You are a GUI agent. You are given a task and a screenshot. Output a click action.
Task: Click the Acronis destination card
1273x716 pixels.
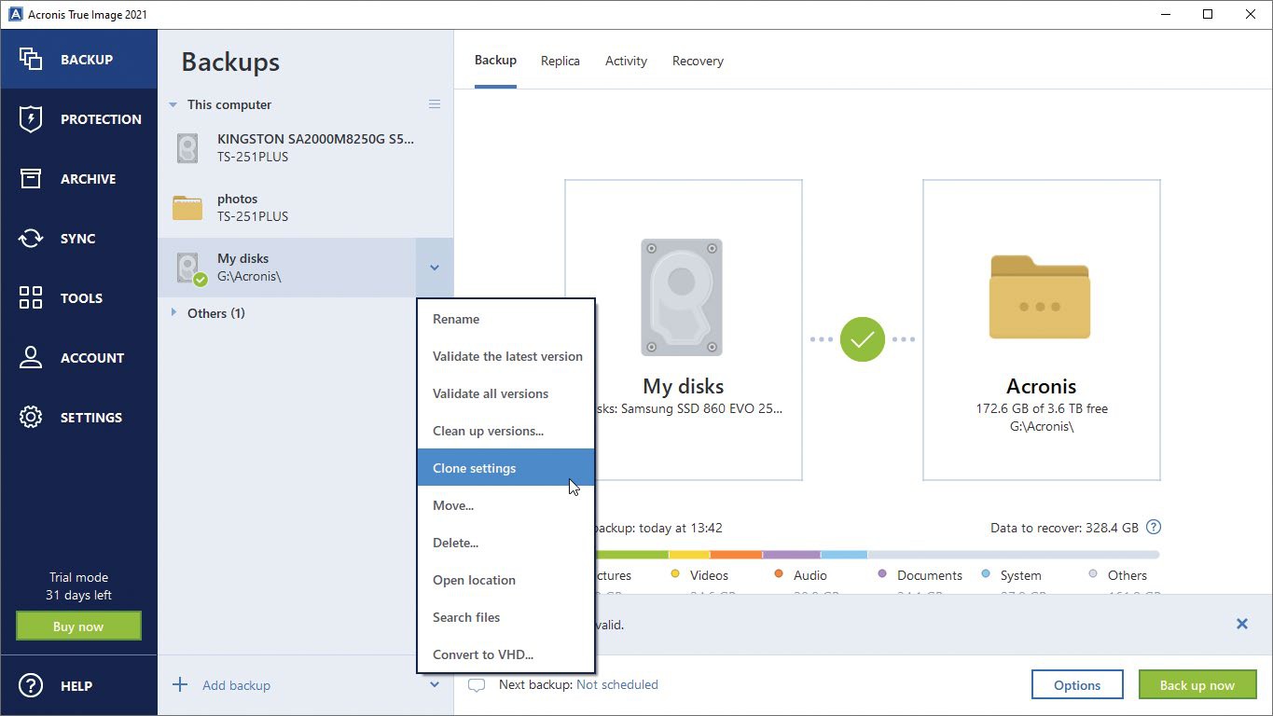(1042, 330)
